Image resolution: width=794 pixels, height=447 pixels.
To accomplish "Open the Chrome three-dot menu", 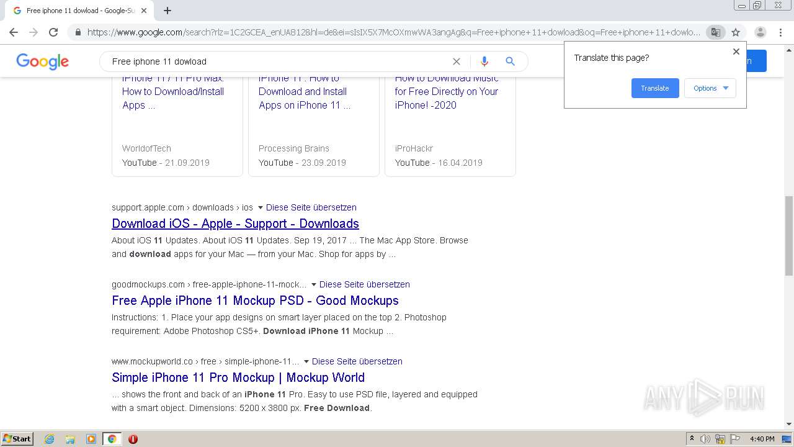I will pyautogui.click(x=780, y=32).
